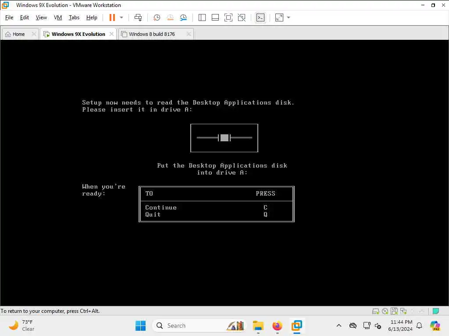
Task: Click the muted volume tray icon
Action: pos(378,325)
